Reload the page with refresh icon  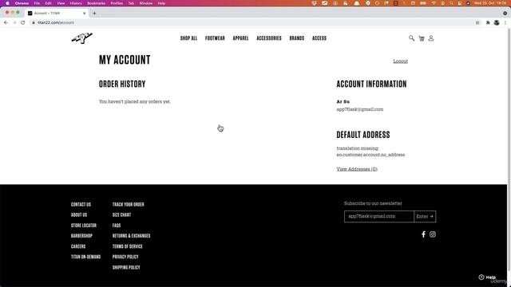[x=23, y=22]
